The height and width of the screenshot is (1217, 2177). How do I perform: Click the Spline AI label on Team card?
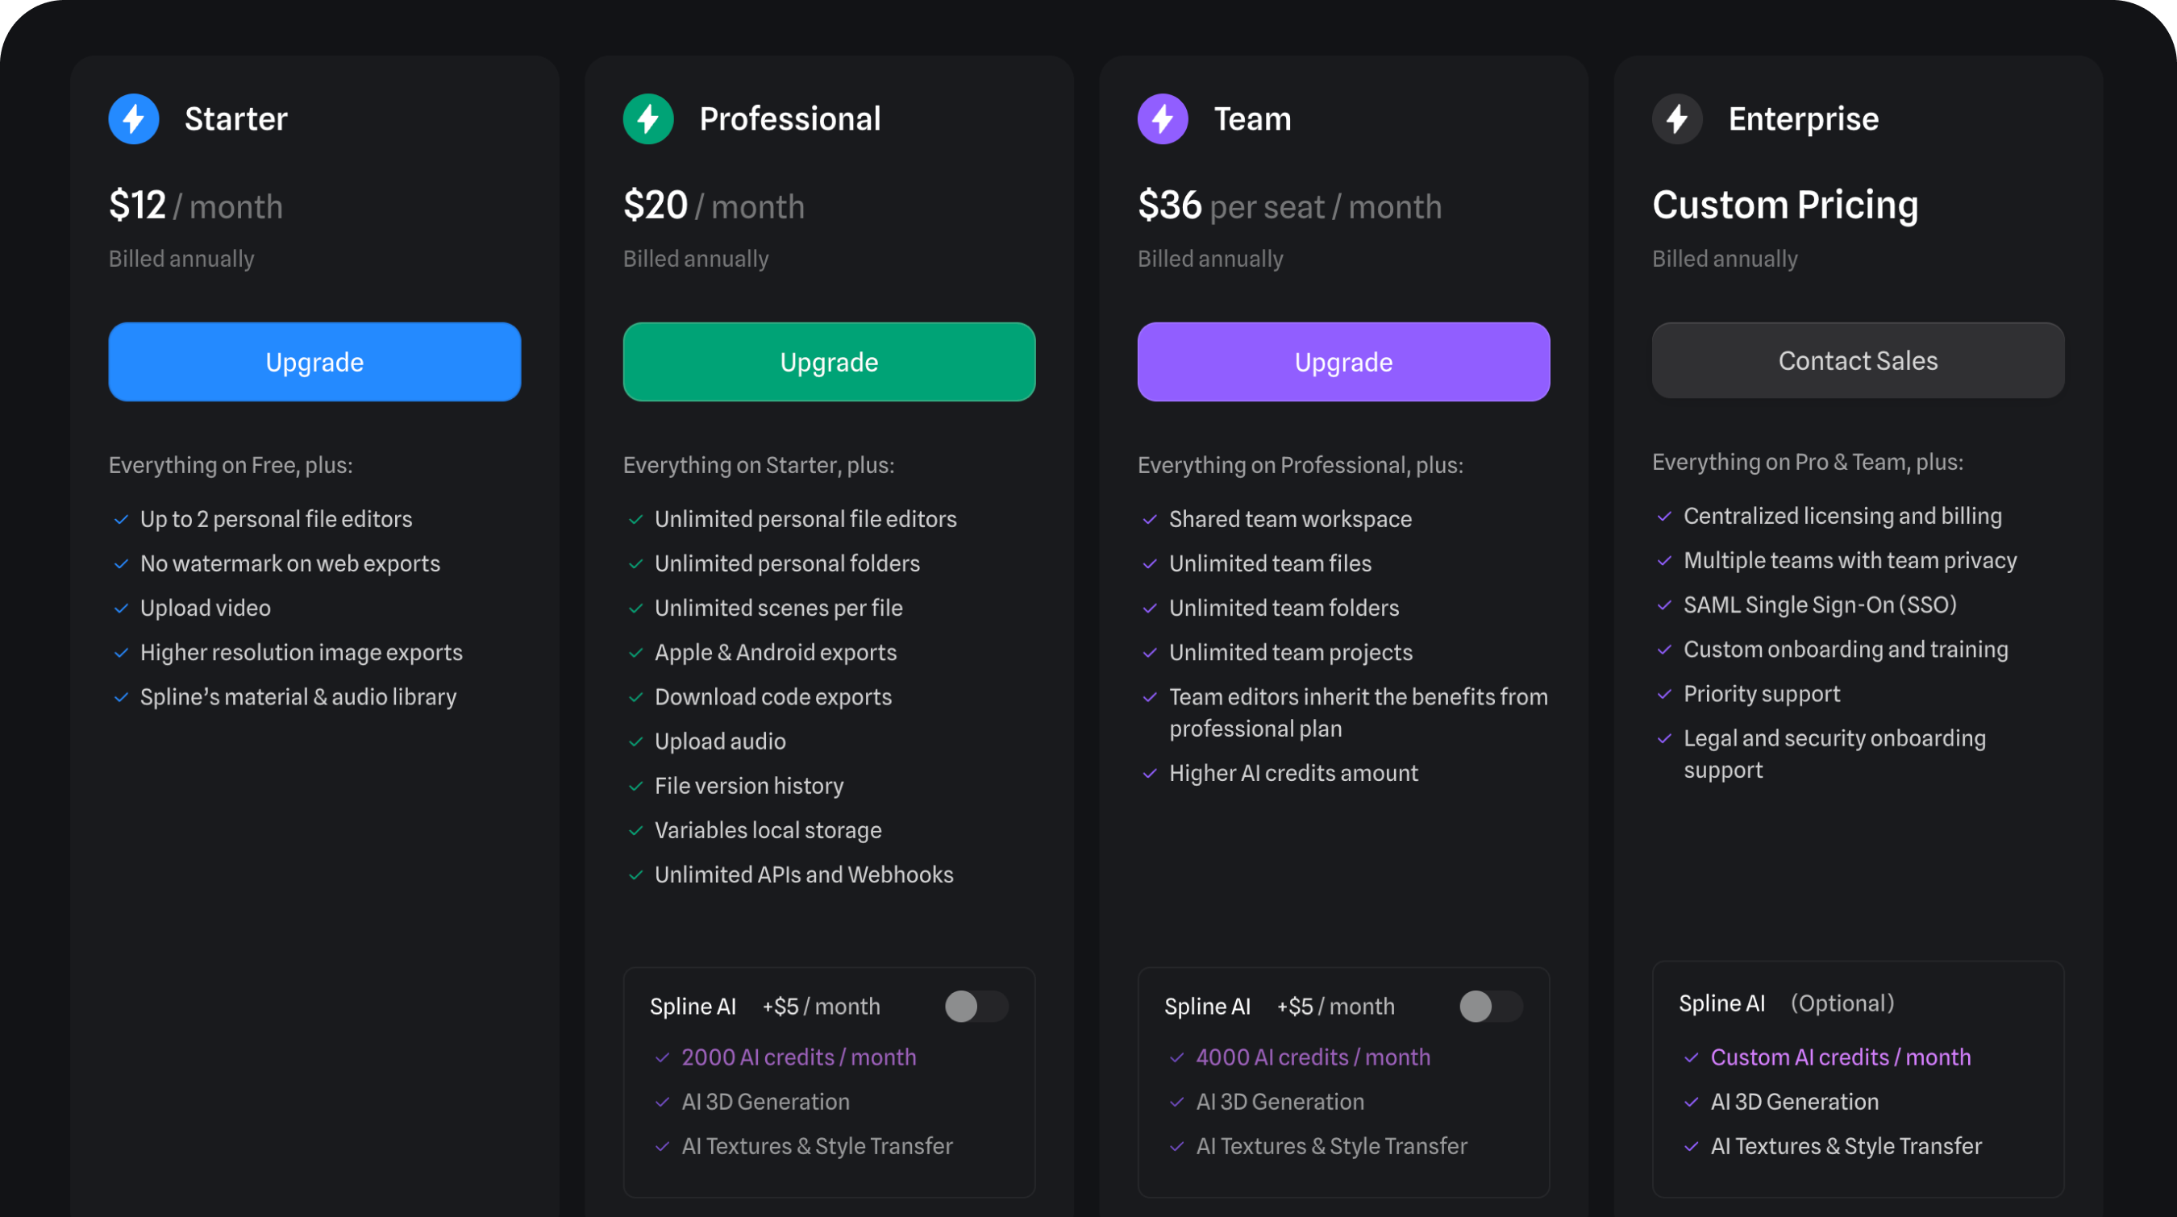(1207, 1006)
